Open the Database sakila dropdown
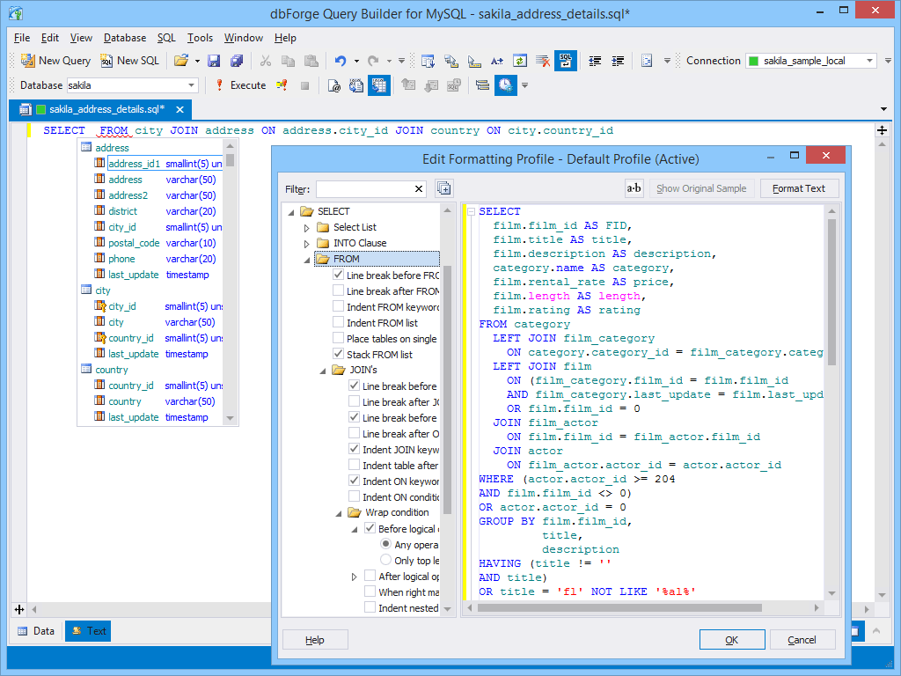This screenshot has width=901, height=676. click(191, 85)
